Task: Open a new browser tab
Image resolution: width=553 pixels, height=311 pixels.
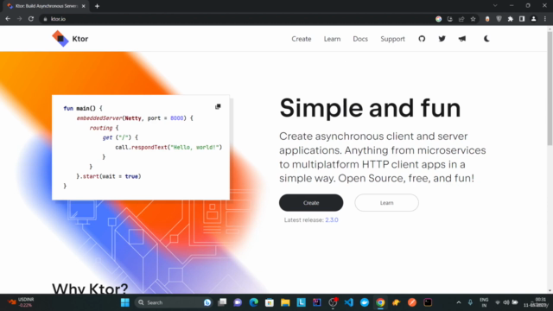Action: (x=97, y=6)
